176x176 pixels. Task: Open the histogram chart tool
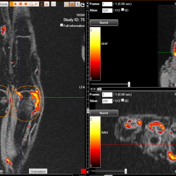(72, 4)
